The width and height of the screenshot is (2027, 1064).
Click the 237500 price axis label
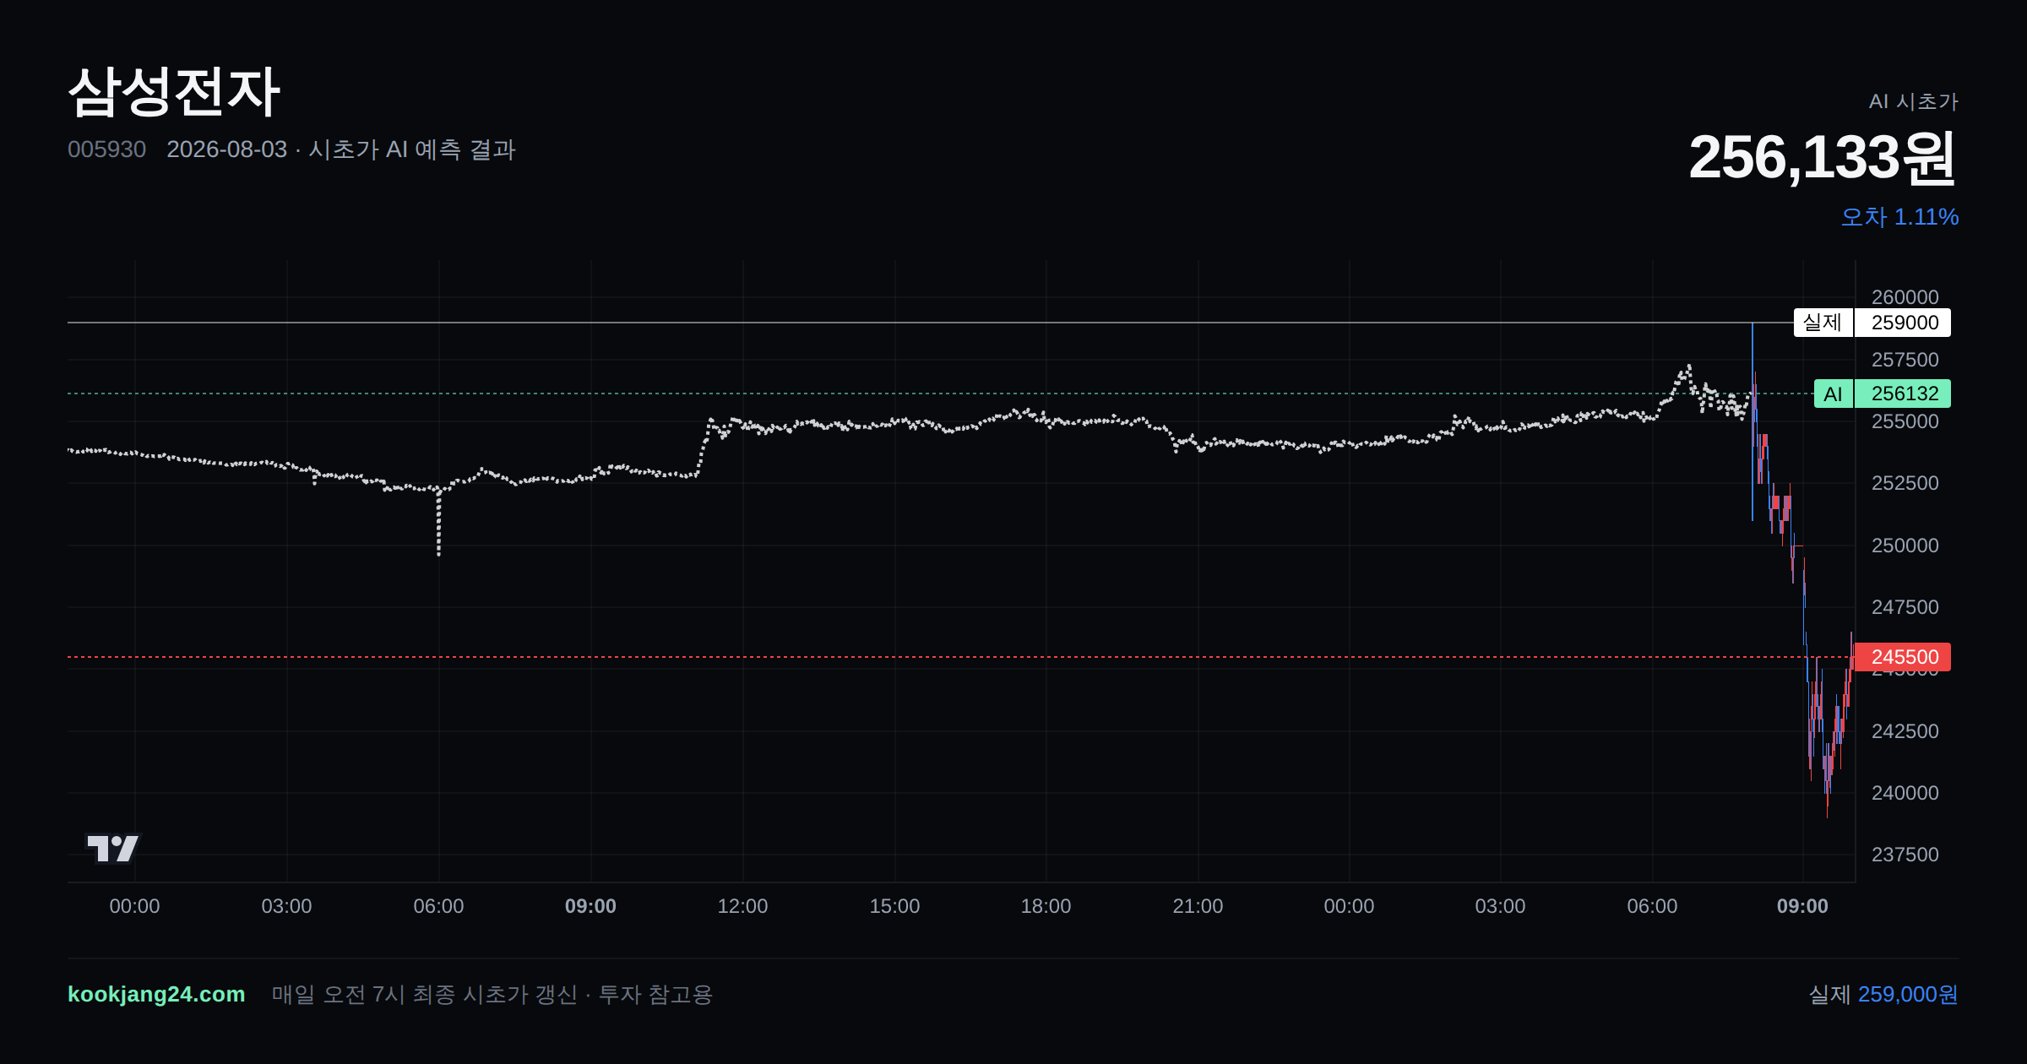point(1905,855)
